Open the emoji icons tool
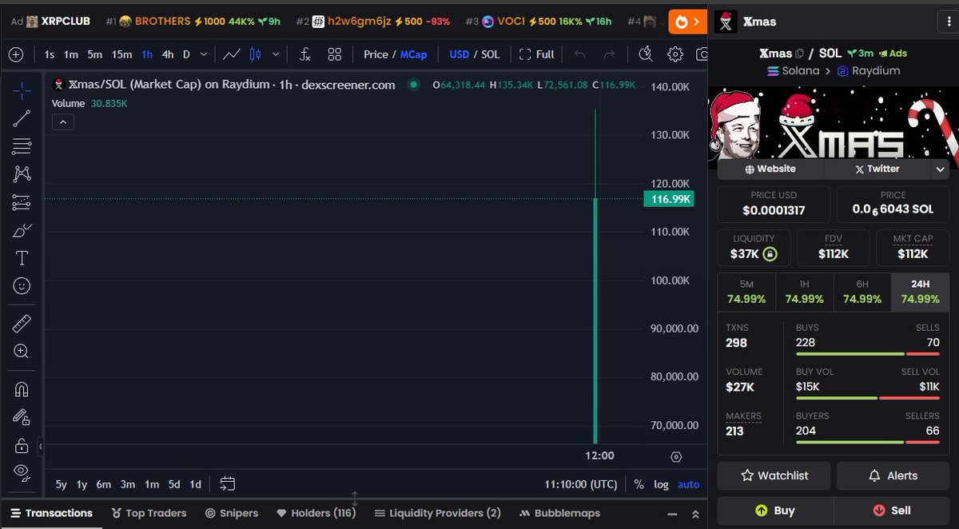This screenshot has height=529, width=959. click(x=22, y=285)
